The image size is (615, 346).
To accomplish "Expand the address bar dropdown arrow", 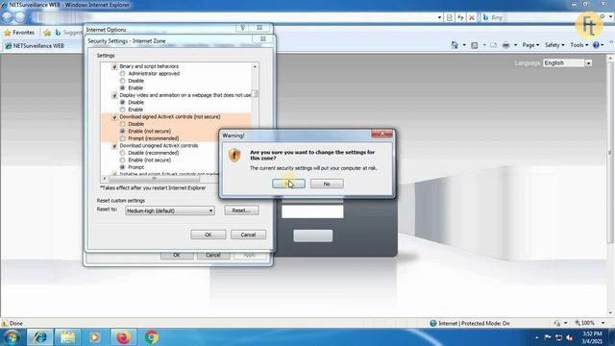I will click(x=439, y=17).
